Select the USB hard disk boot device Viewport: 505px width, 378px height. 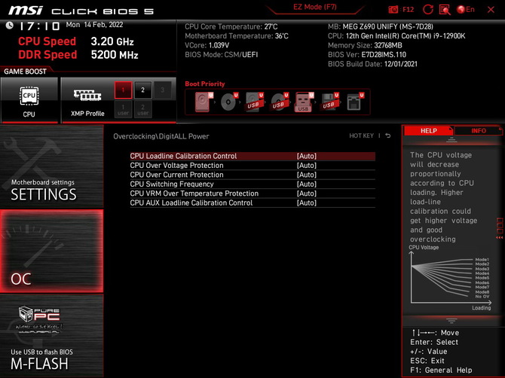[254, 102]
